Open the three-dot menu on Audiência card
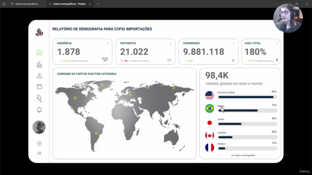312x175 pixels. click(x=108, y=43)
